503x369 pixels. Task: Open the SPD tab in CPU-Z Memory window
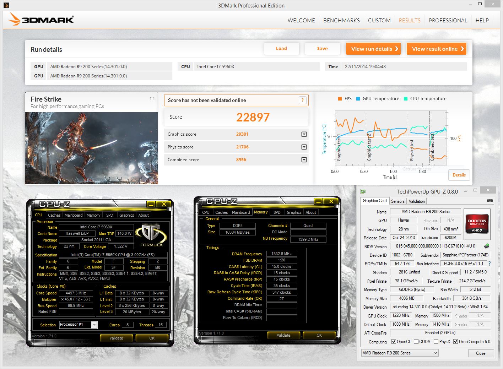click(x=277, y=212)
